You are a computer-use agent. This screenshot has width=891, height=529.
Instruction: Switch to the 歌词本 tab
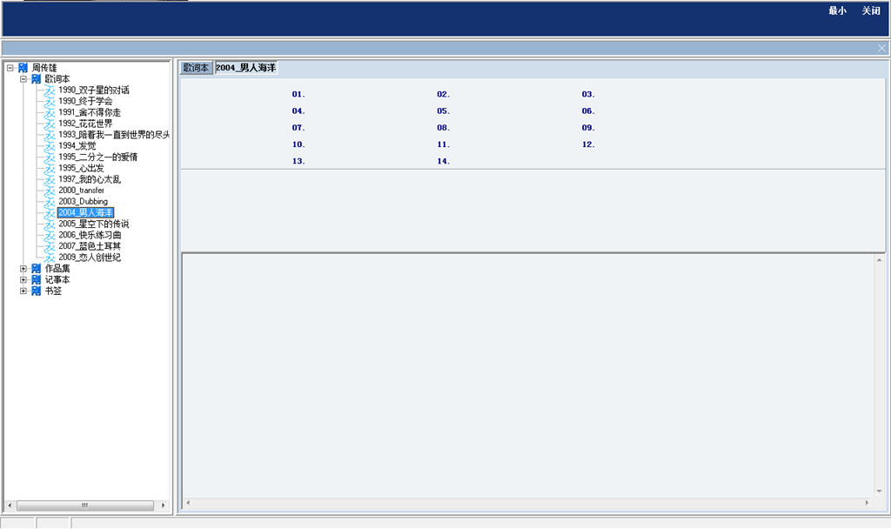pos(196,68)
